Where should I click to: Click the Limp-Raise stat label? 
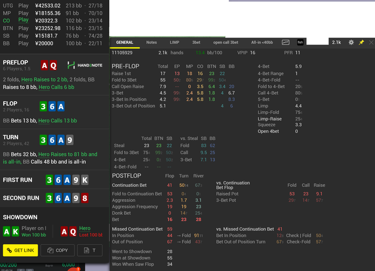click(x=269, y=119)
